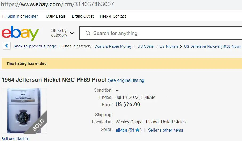This screenshot has height=141, width=242.
Task: Open the sold nickel product thumbnail
Action: 24,111
